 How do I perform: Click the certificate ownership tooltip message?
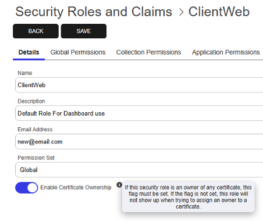coord(188,197)
